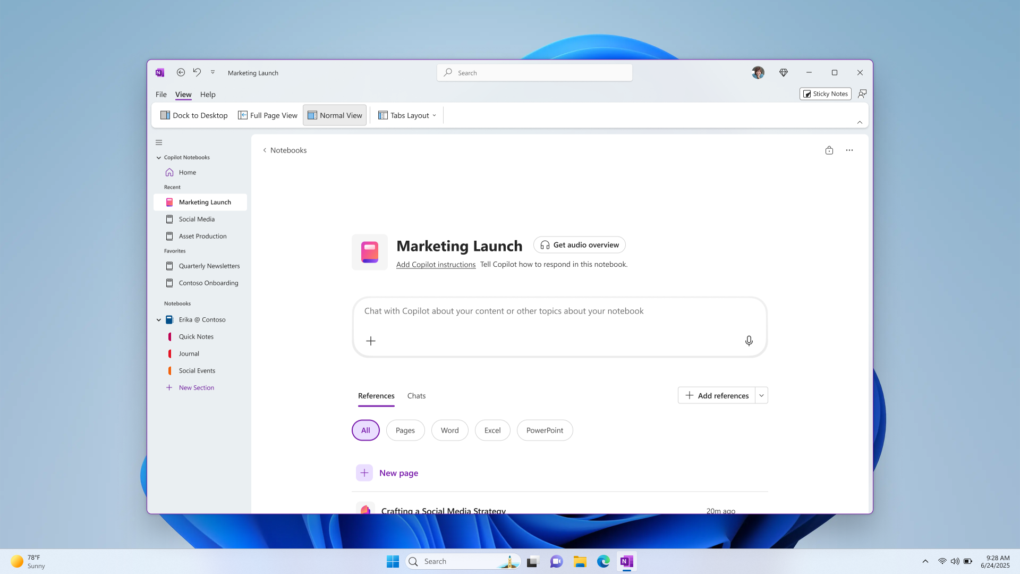Image resolution: width=1020 pixels, height=574 pixels.
Task: Enable Dock to Desktop mode
Action: tap(193, 115)
